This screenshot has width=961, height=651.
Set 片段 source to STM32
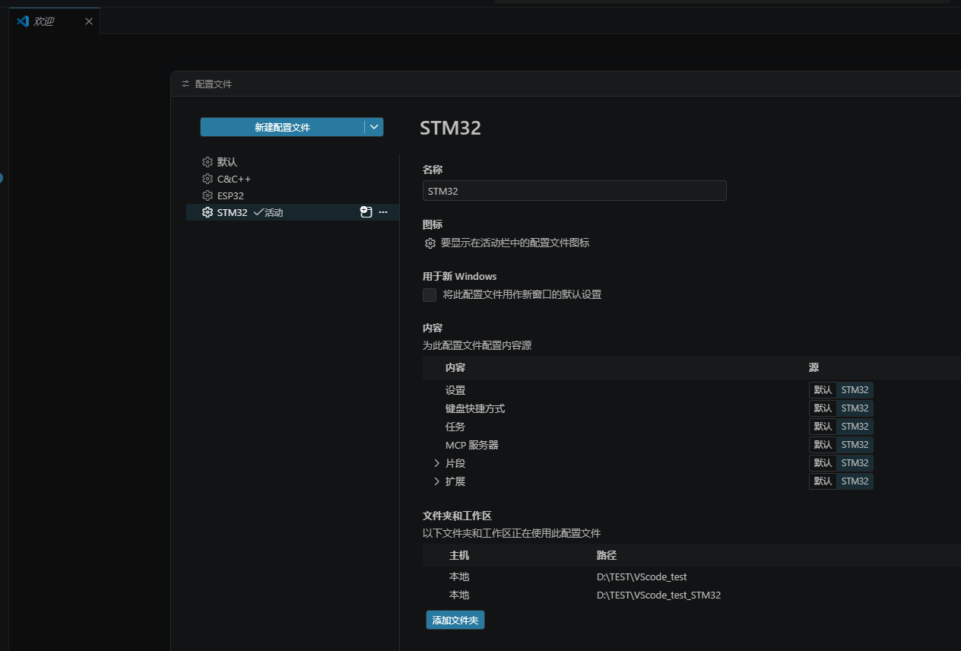click(x=855, y=463)
